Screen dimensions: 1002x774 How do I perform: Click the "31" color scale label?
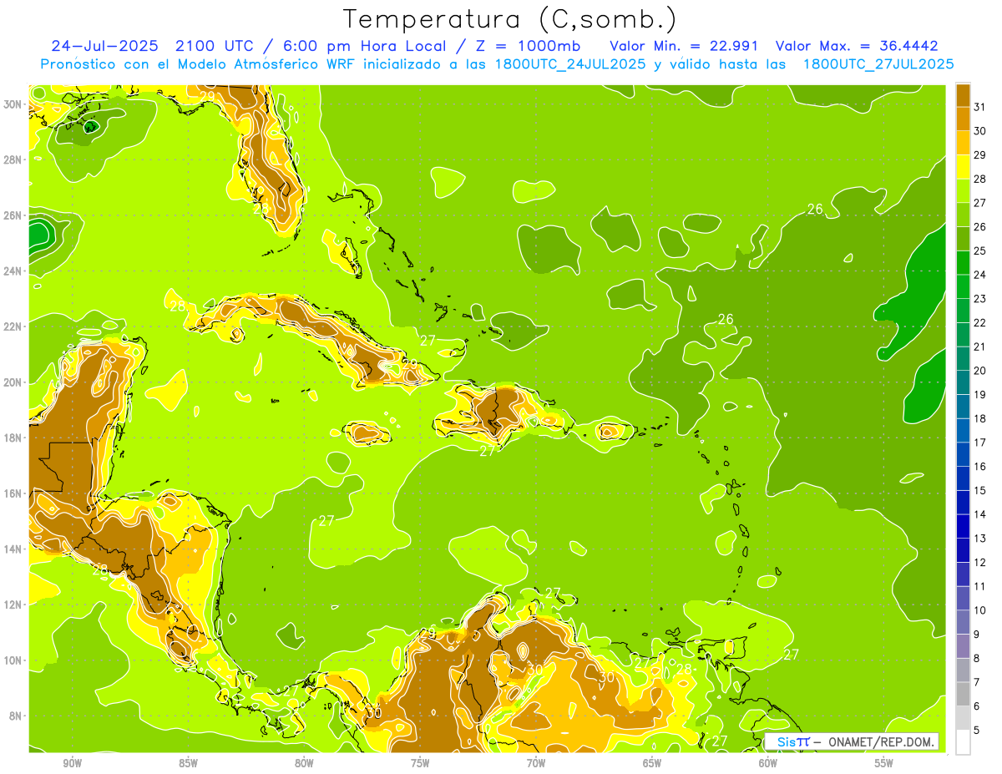pyautogui.click(x=979, y=107)
